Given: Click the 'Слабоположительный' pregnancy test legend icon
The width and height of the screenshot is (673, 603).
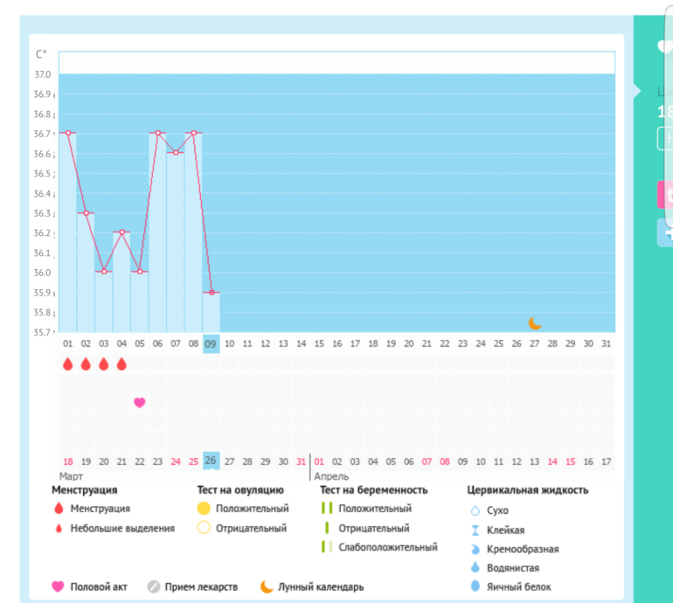Looking at the screenshot, I should click(x=326, y=547).
